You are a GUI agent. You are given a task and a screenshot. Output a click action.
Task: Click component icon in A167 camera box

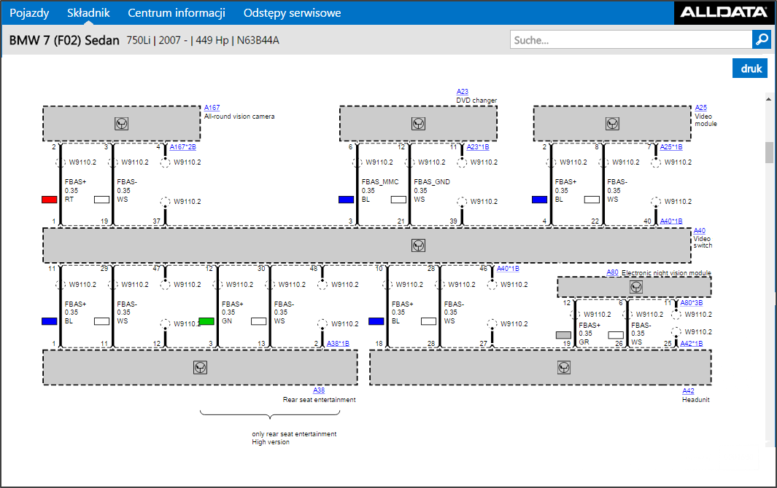[x=121, y=124]
